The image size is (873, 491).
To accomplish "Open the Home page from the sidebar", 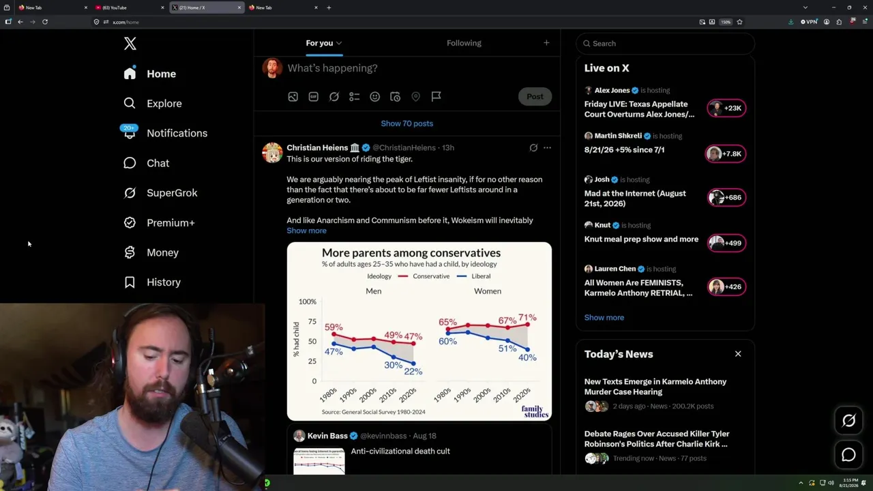I will tap(149, 74).
